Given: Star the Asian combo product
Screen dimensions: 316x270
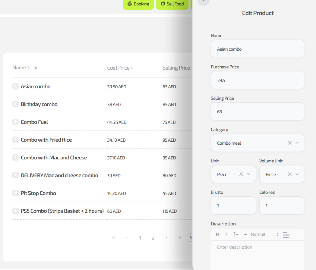Looking at the screenshot, I should 15,86.
